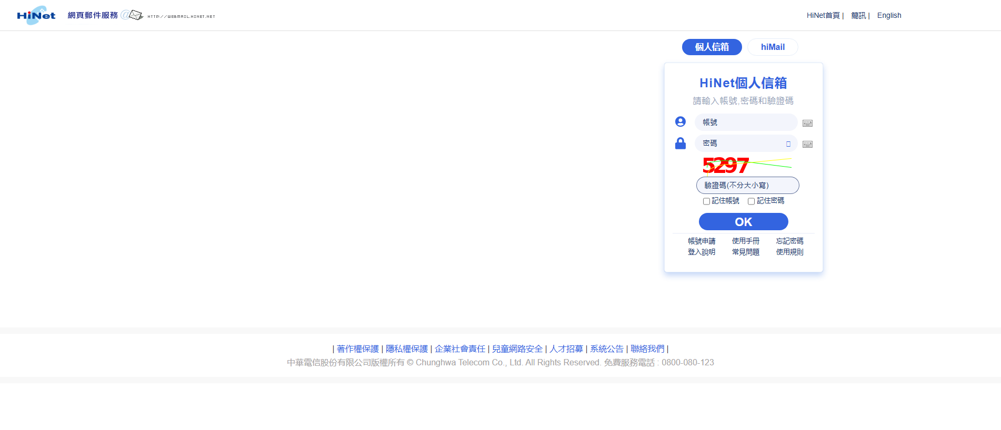Click the OK login button
This screenshot has height=430, width=1001.
tap(743, 222)
